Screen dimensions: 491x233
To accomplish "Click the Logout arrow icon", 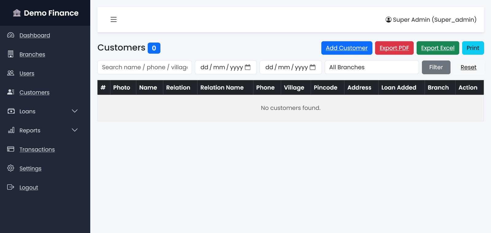I will pyautogui.click(x=11, y=187).
